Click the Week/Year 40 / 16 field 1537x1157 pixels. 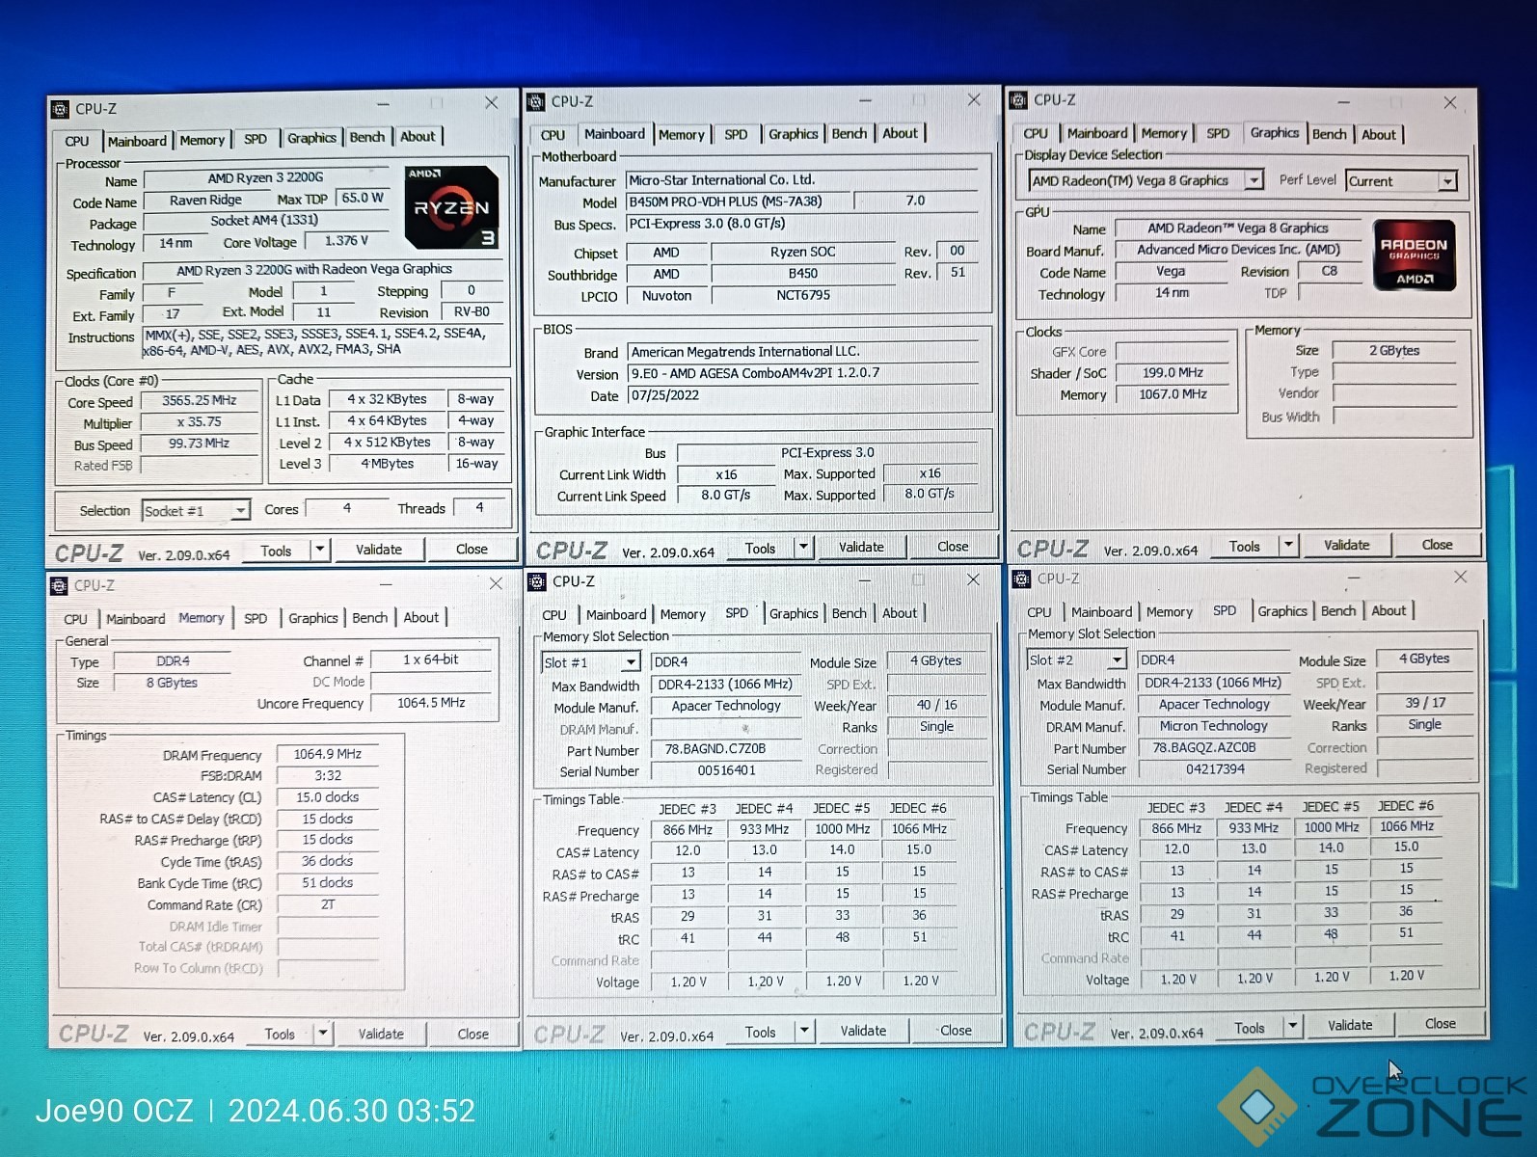coord(937,705)
